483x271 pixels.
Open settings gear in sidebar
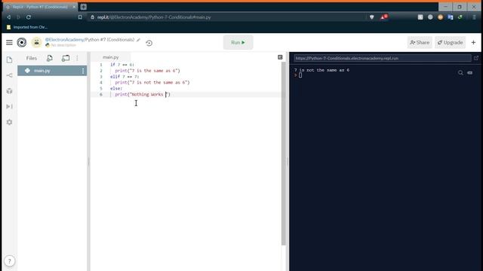[9, 122]
